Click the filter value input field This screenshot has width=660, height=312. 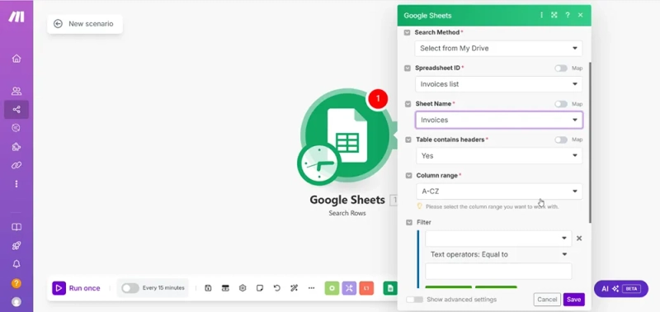pos(498,272)
